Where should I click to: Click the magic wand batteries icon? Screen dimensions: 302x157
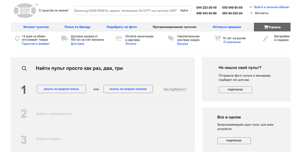coord(266,38)
